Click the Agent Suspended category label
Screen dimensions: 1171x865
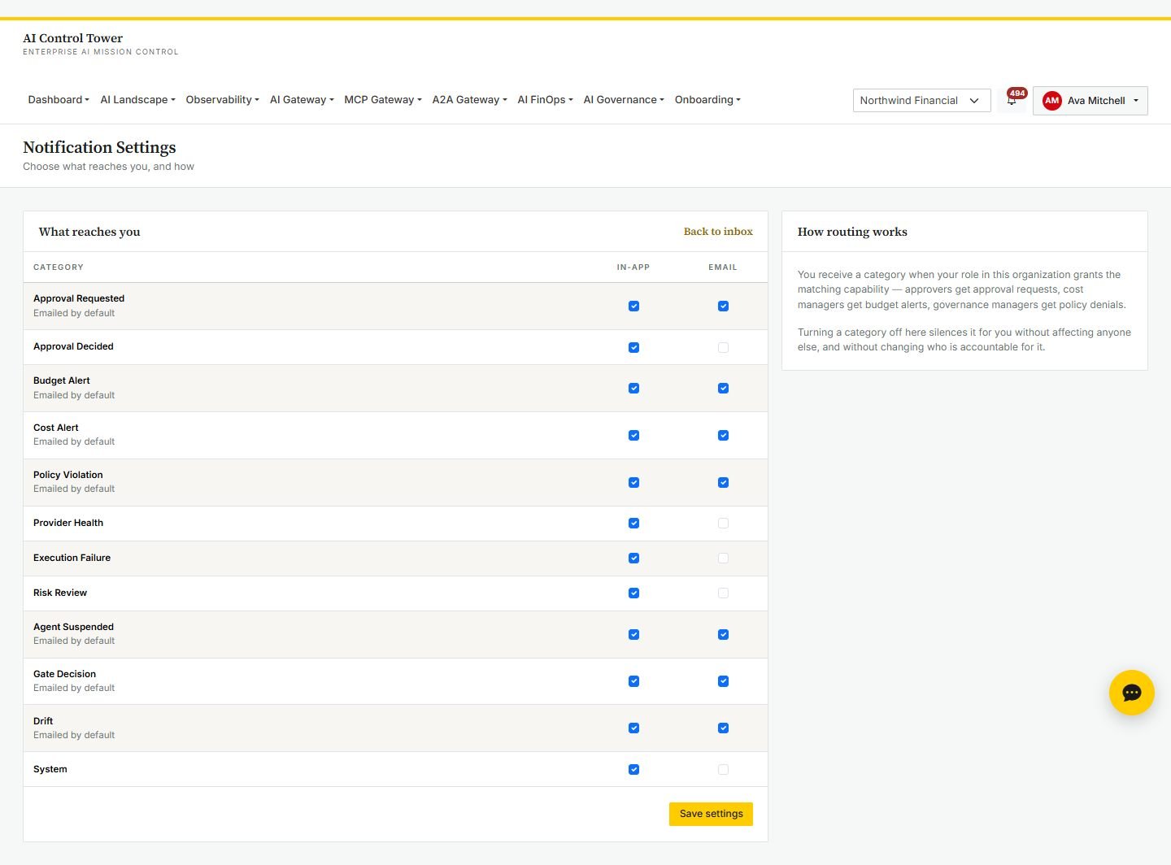tap(73, 627)
